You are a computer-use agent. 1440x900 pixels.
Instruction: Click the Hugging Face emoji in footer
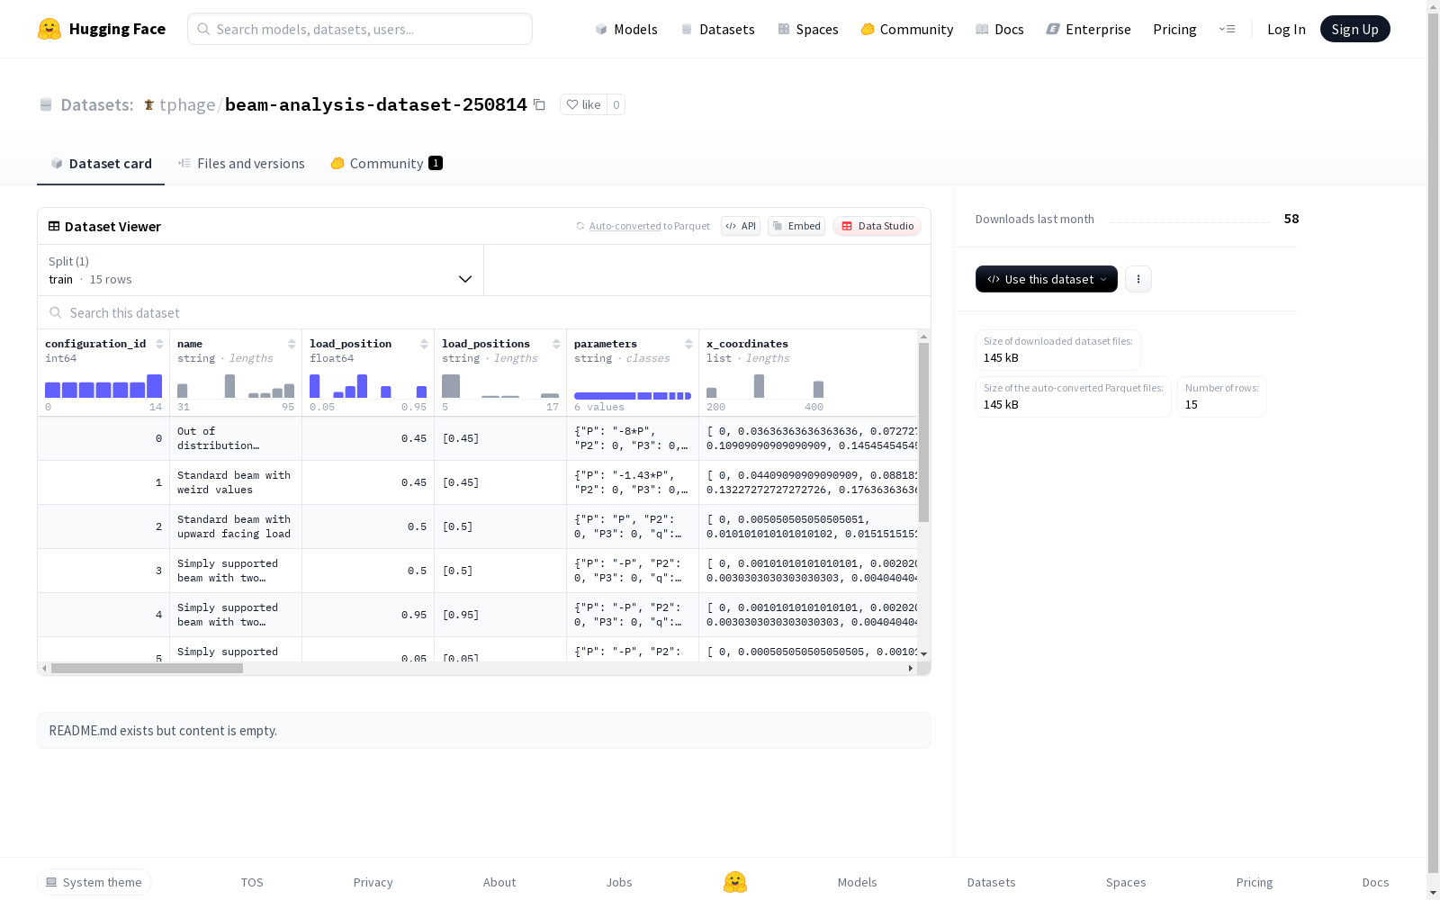tap(735, 882)
